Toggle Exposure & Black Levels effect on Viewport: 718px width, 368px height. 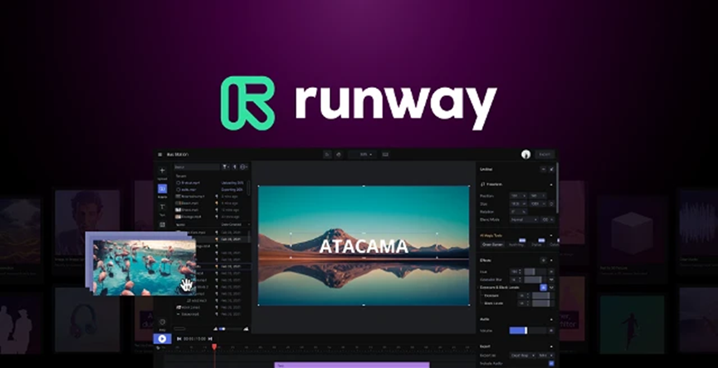click(x=544, y=287)
